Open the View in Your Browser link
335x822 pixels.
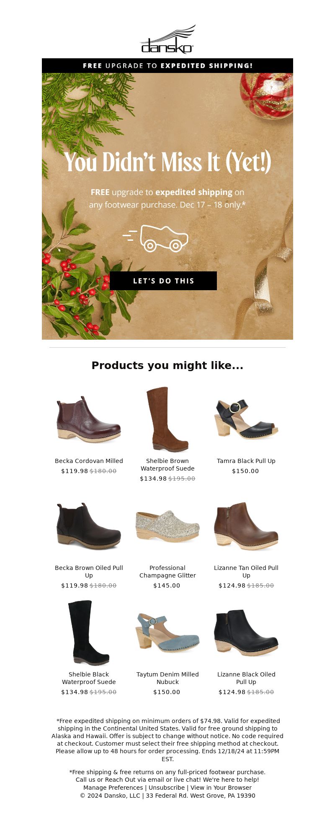[221, 788]
